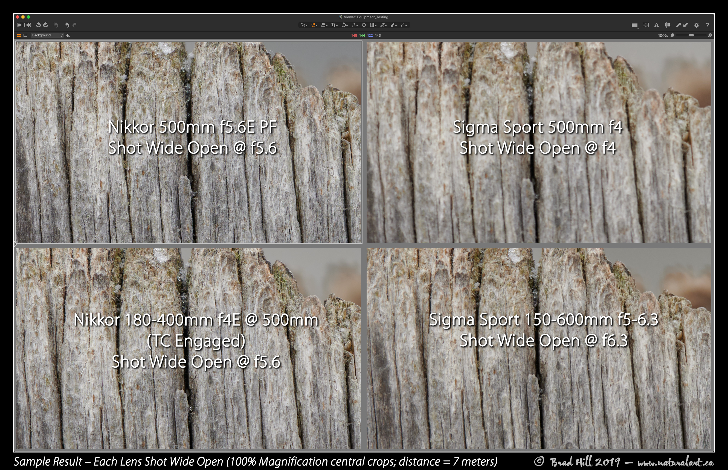Click the red RGB readout 148
The height and width of the screenshot is (470, 728).
[354, 35]
